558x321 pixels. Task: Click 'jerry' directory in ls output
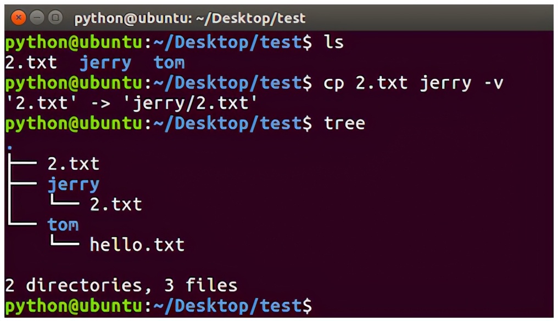tap(105, 63)
